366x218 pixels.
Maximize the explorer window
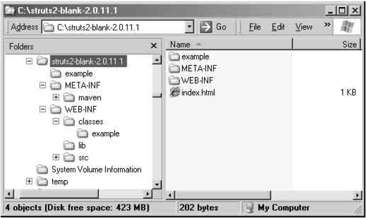pos(342,11)
